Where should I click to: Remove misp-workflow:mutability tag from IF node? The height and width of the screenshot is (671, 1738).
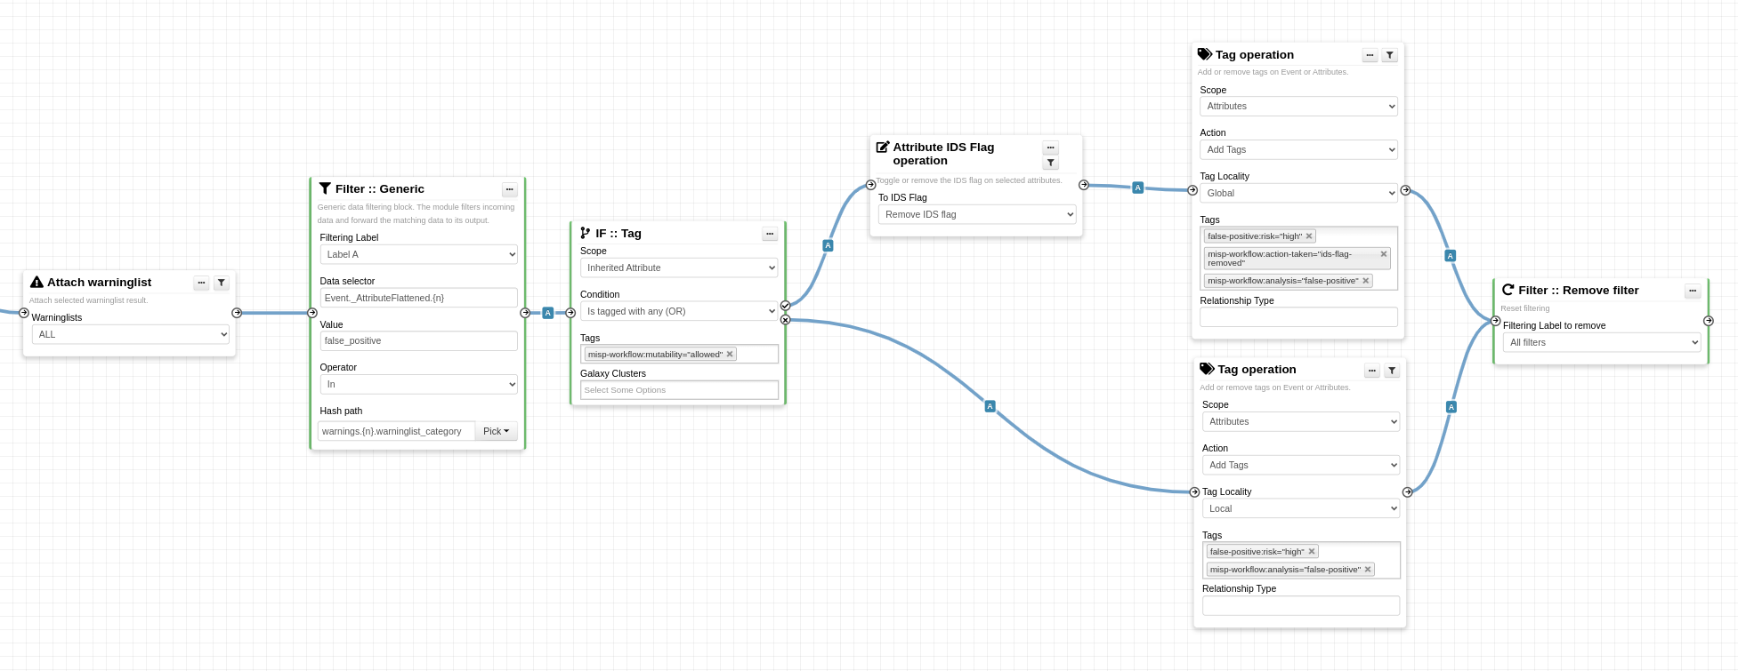730,354
